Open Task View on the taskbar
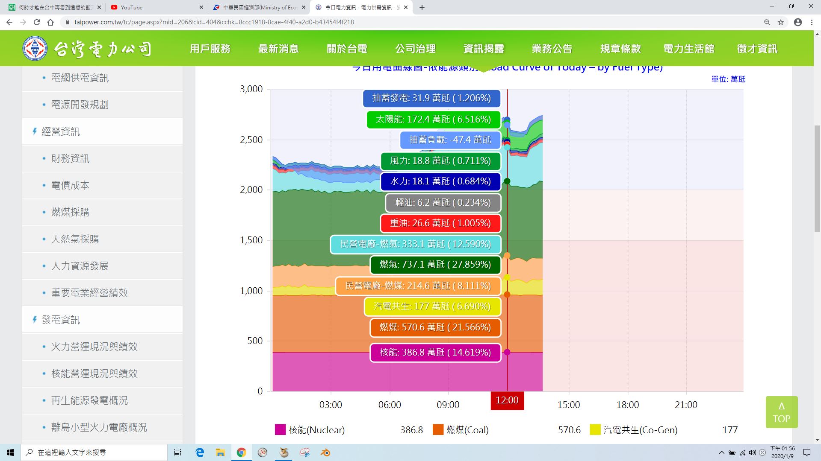Viewport: 821px width, 461px height. click(178, 452)
